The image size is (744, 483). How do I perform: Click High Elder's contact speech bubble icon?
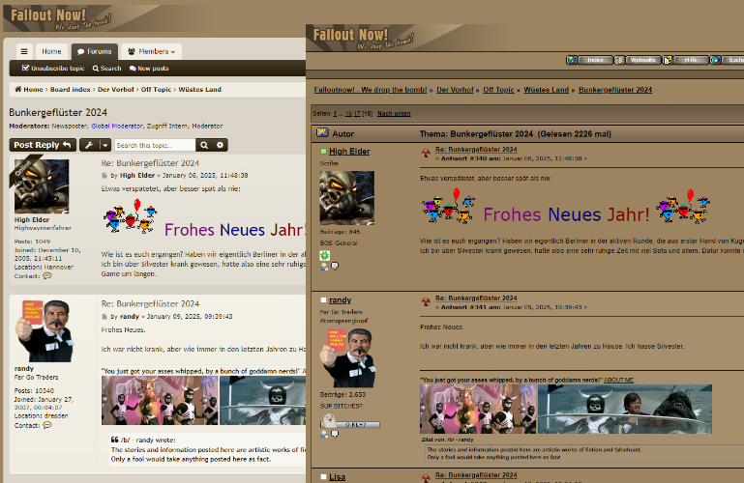[47, 275]
